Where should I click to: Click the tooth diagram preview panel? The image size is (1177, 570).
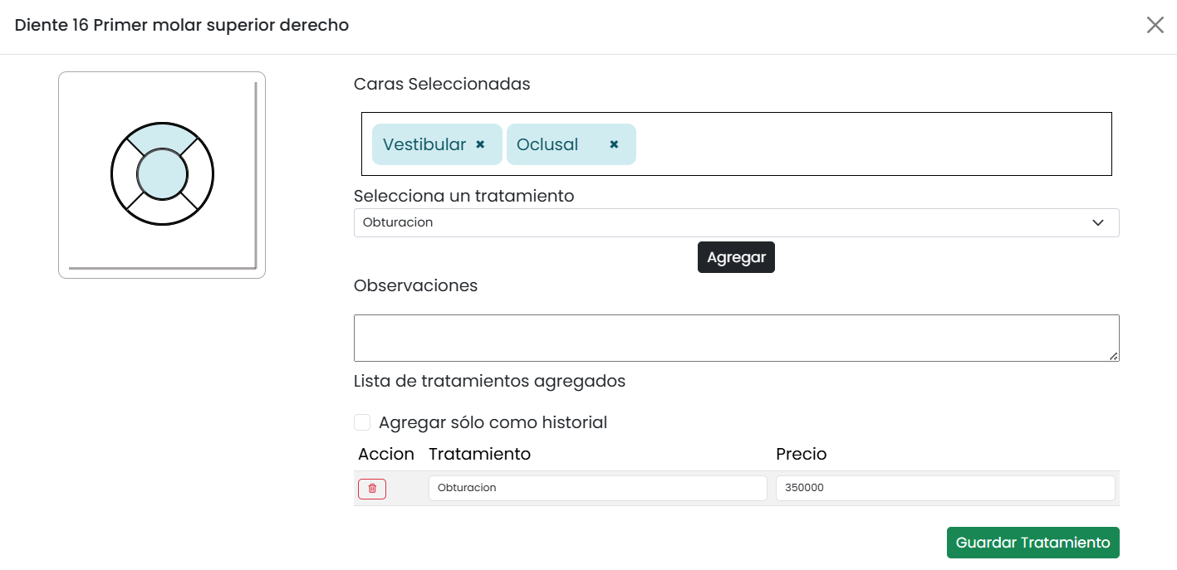[x=162, y=249]
